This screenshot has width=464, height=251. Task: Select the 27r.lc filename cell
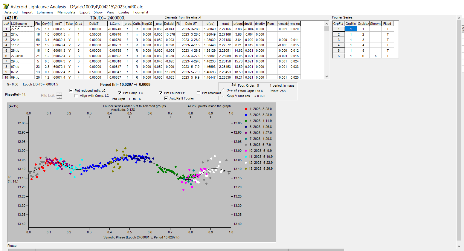(x=22, y=29)
